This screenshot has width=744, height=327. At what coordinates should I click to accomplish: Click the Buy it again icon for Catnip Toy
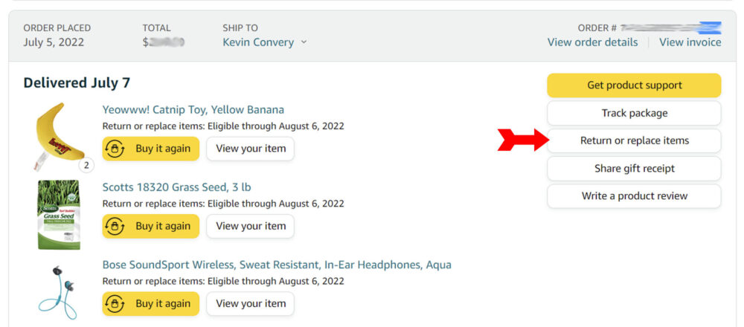tap(115, 149)
